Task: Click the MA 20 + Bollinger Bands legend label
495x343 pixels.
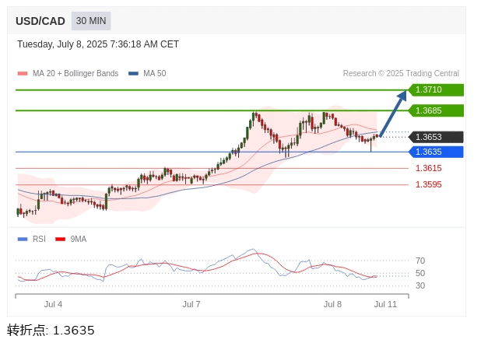Action: click(75, 74)
